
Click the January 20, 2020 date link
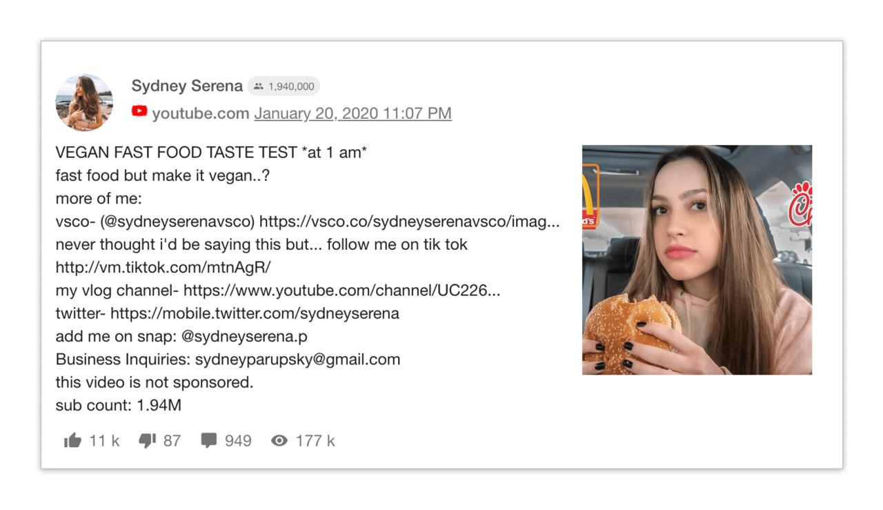[353, 113]
